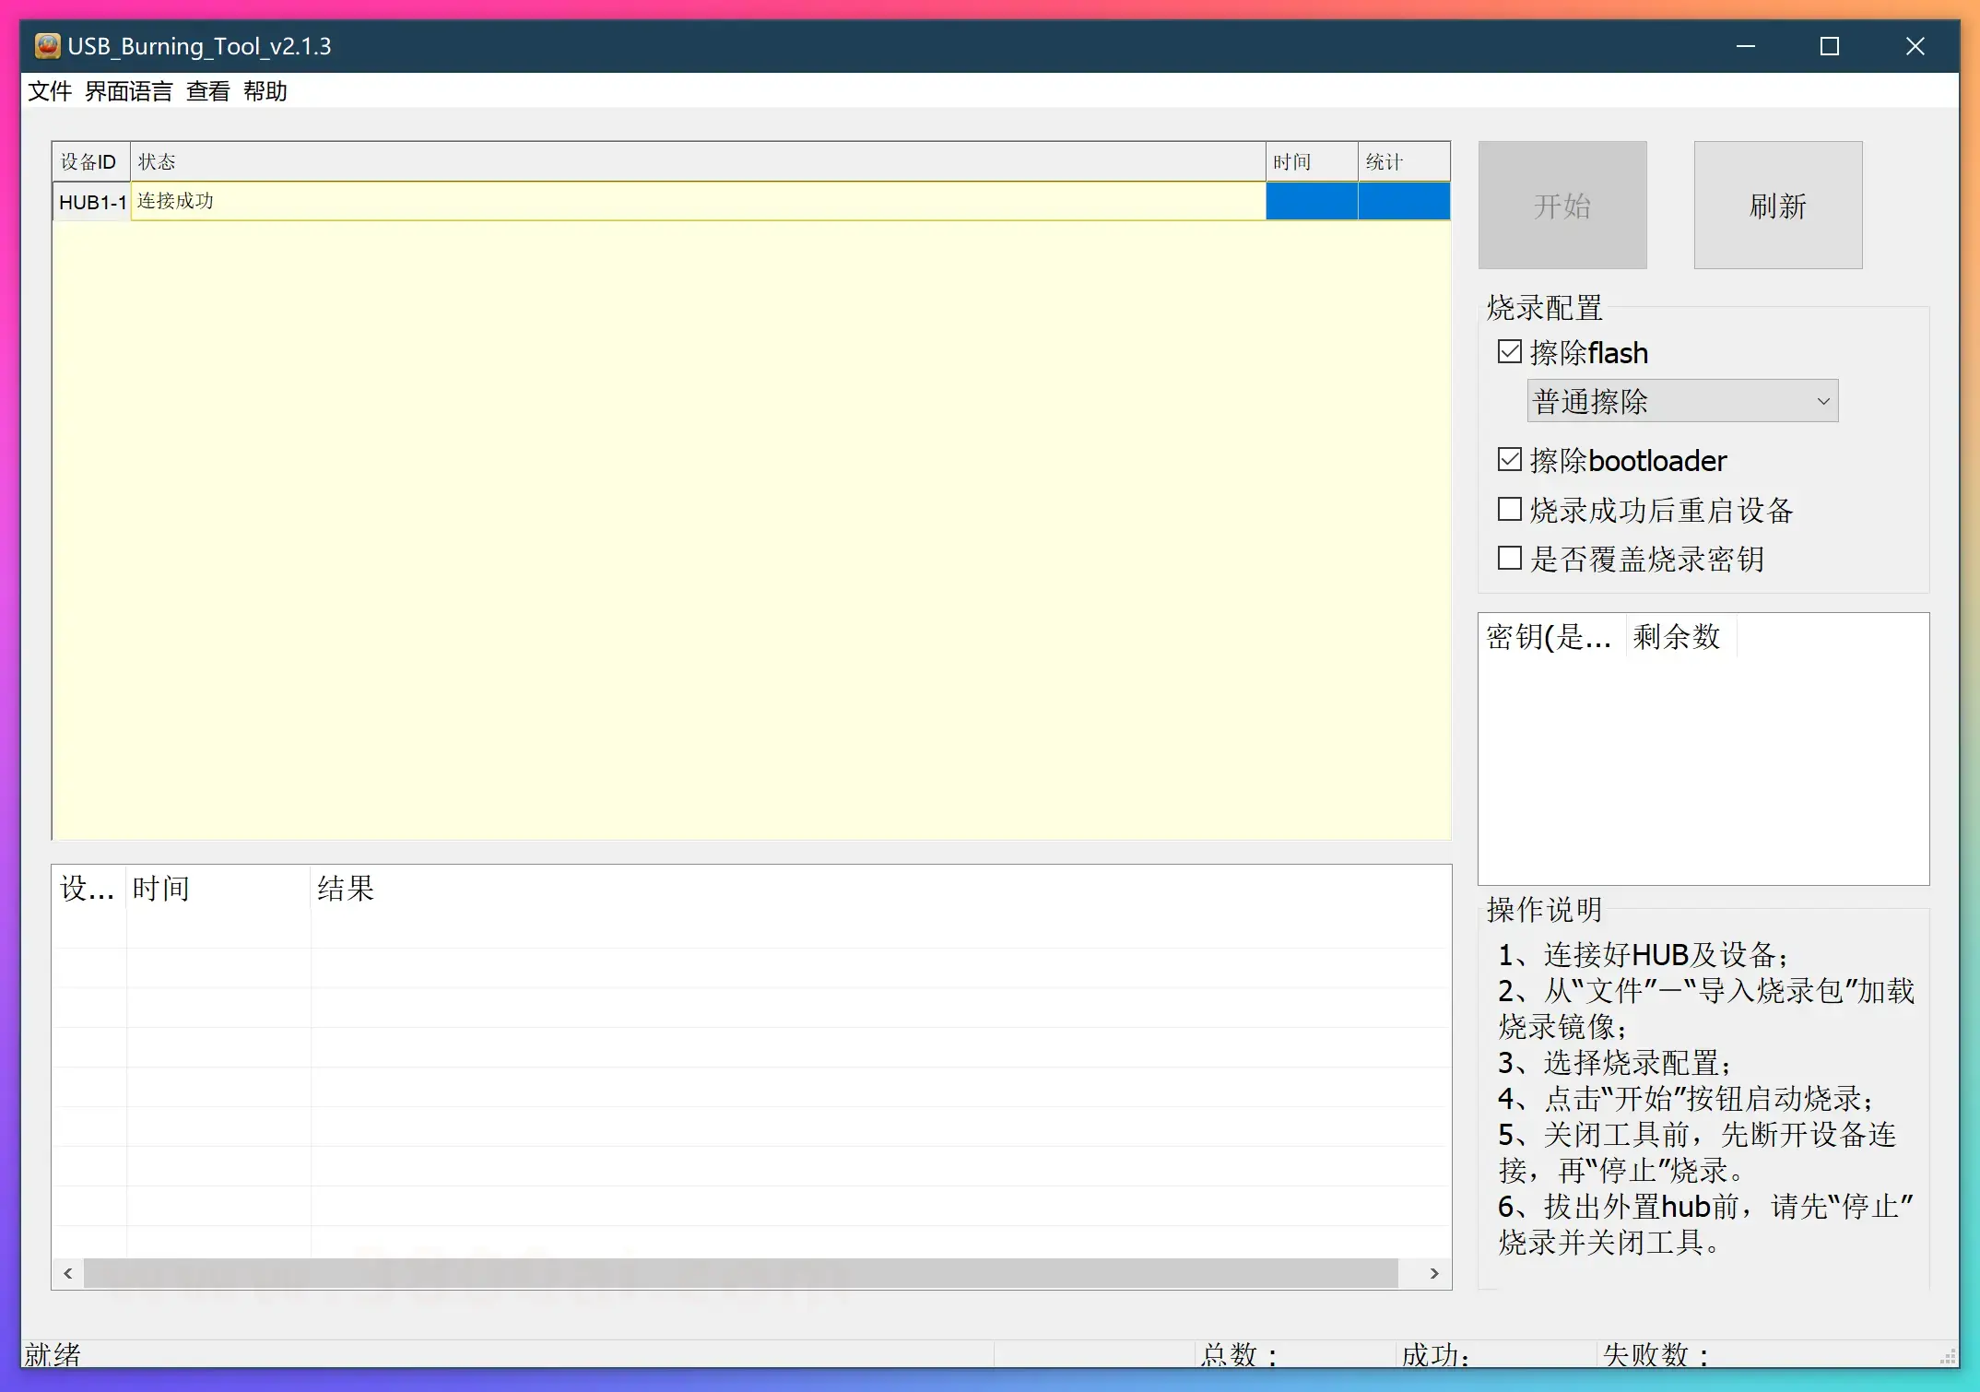This screenshot has width=1980, height=1392.
Task: Enable 烧录成功后重启设备 option
Action: (1508, 509)
